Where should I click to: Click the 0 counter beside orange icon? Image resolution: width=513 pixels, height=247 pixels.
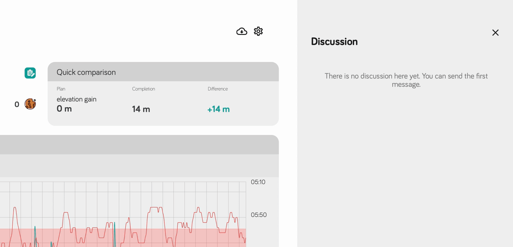(17, 105)
